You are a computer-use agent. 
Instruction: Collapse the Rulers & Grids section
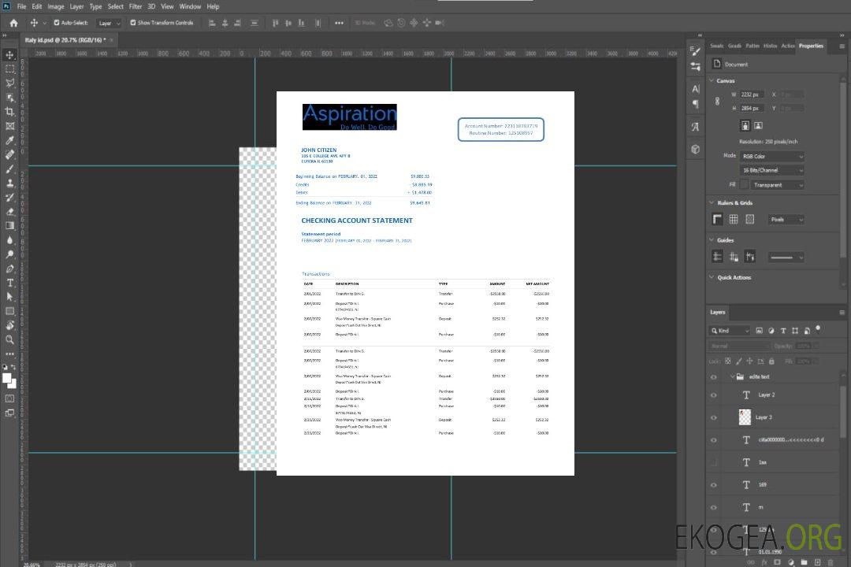[712, 202]
